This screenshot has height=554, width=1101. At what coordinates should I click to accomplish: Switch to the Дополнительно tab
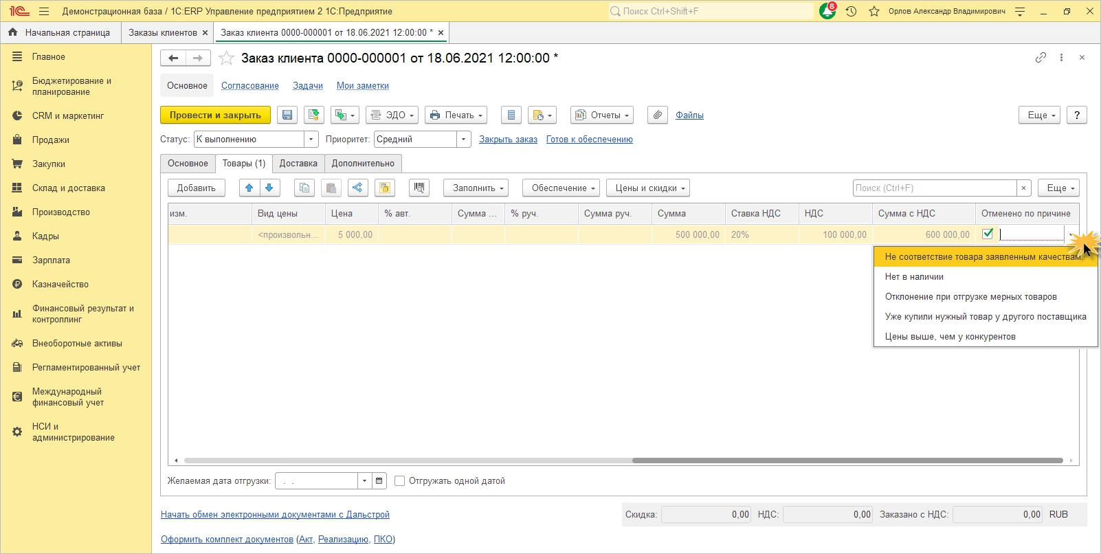363,164
